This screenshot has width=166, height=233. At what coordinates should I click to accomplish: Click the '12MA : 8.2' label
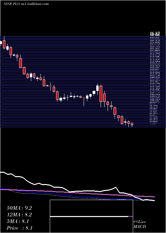(x=19, y=215)
